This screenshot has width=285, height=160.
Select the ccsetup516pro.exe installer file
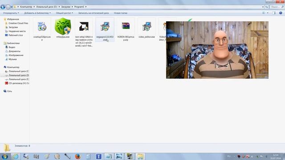pos(42,30)
